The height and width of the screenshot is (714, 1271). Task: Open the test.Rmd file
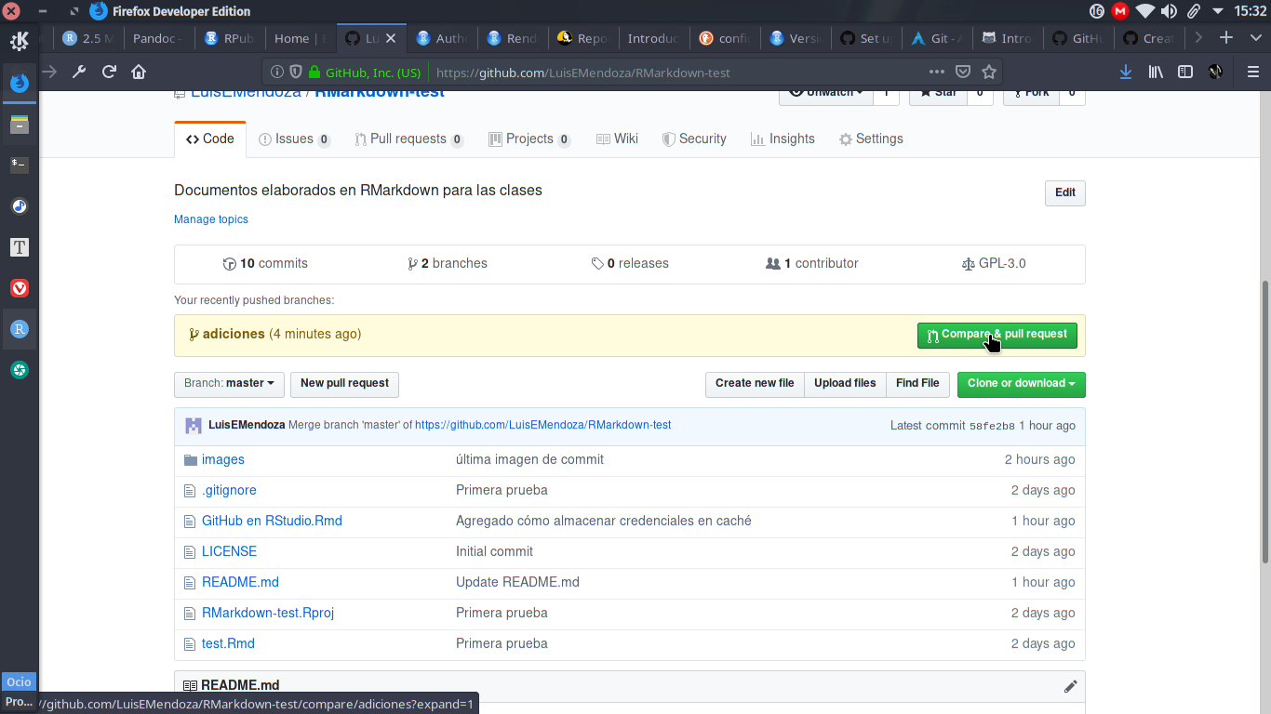[228, 643]
